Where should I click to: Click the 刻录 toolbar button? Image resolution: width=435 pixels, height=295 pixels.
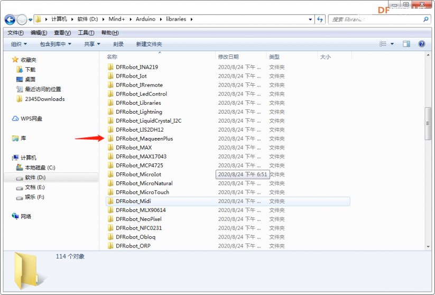118,44
